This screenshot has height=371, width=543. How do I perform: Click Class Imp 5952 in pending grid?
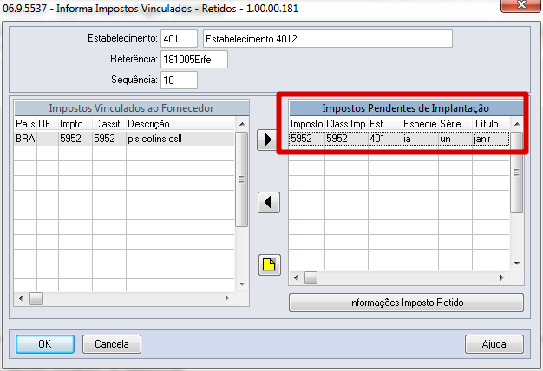pos(346,139)
